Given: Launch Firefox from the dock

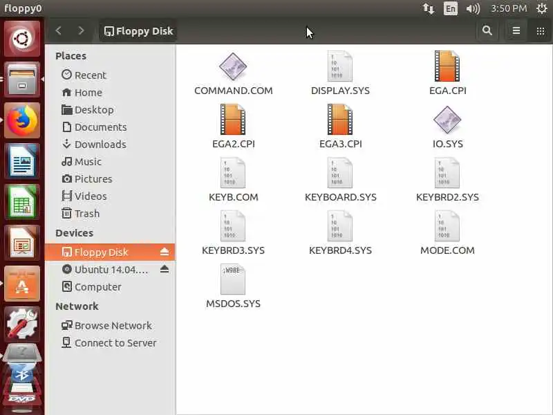Looking at the screenshot, I should coord(22,120).
